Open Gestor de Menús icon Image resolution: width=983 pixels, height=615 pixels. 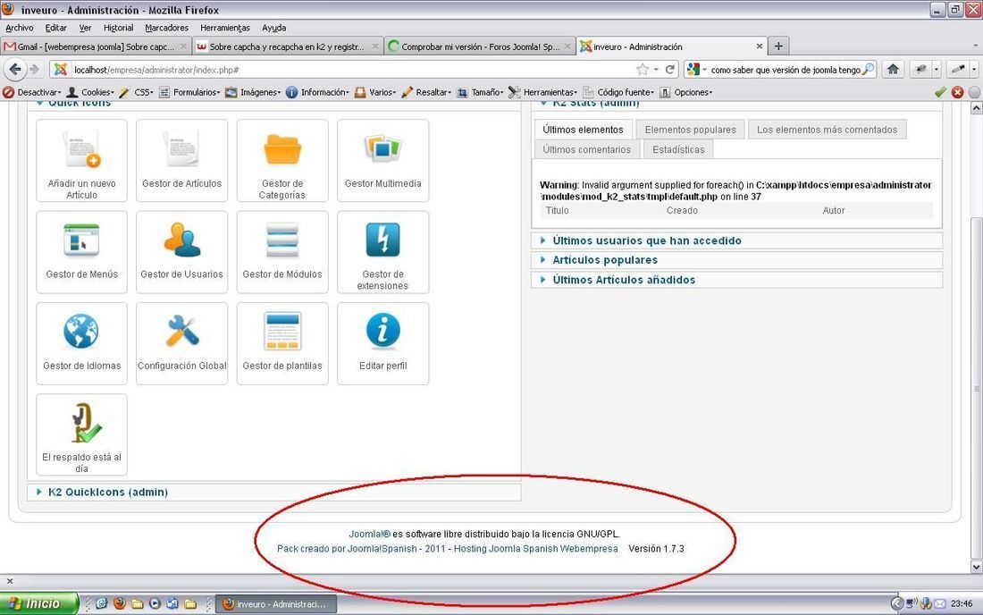[81, 252]
